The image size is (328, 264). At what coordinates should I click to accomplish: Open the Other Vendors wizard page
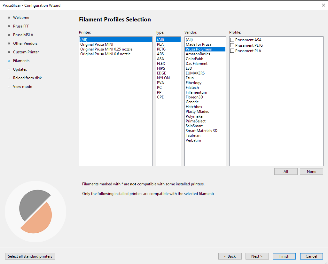tap(25, 43)
